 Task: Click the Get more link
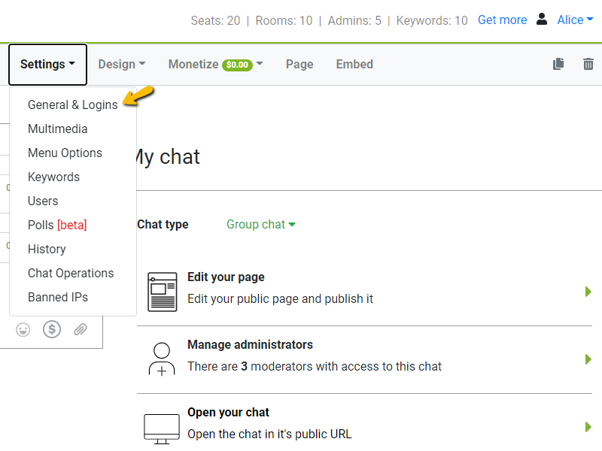pyautogui.click(x=502, y=20)
